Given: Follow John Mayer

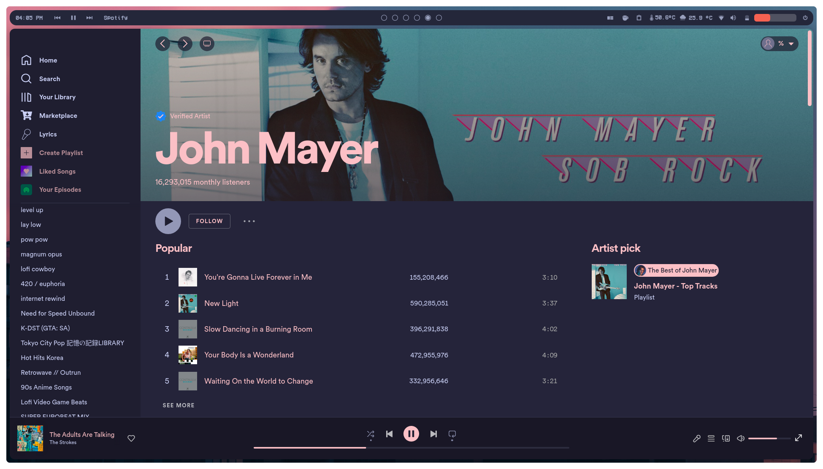Looking at the screenshot, I should point(209,221).
